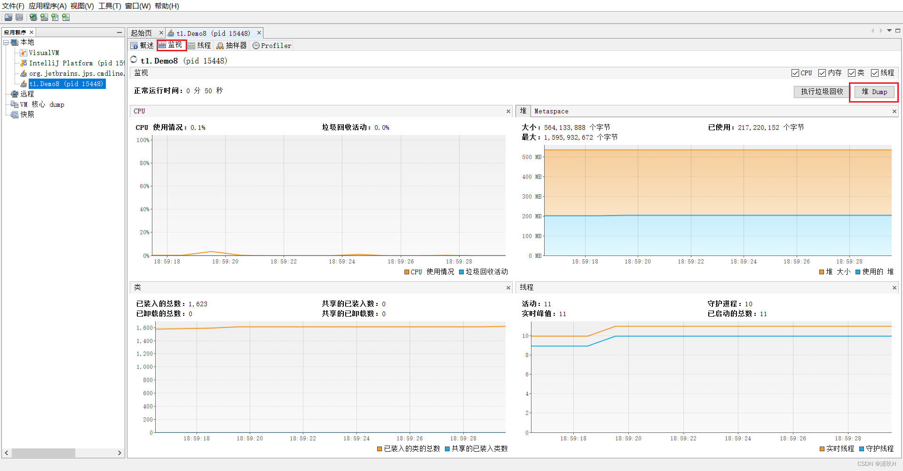Click the greyed-out Save toolbar icon
The width and height of the screenshot is (903, 471).
pyautogui.click(x=19, y=17)
